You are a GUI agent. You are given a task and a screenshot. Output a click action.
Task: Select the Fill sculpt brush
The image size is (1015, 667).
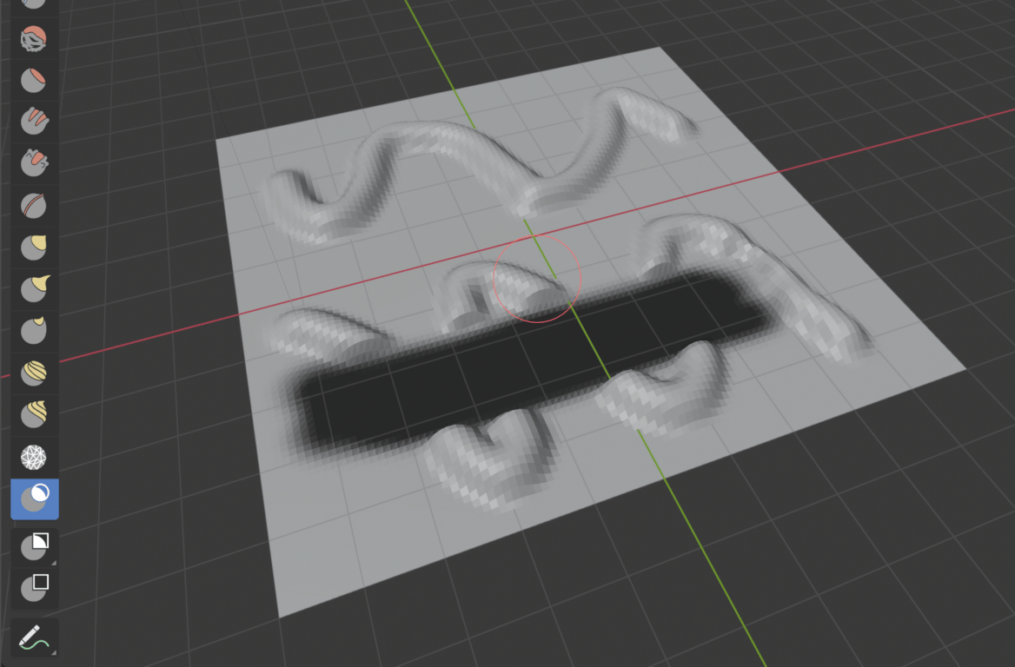(x=34, y=121)
